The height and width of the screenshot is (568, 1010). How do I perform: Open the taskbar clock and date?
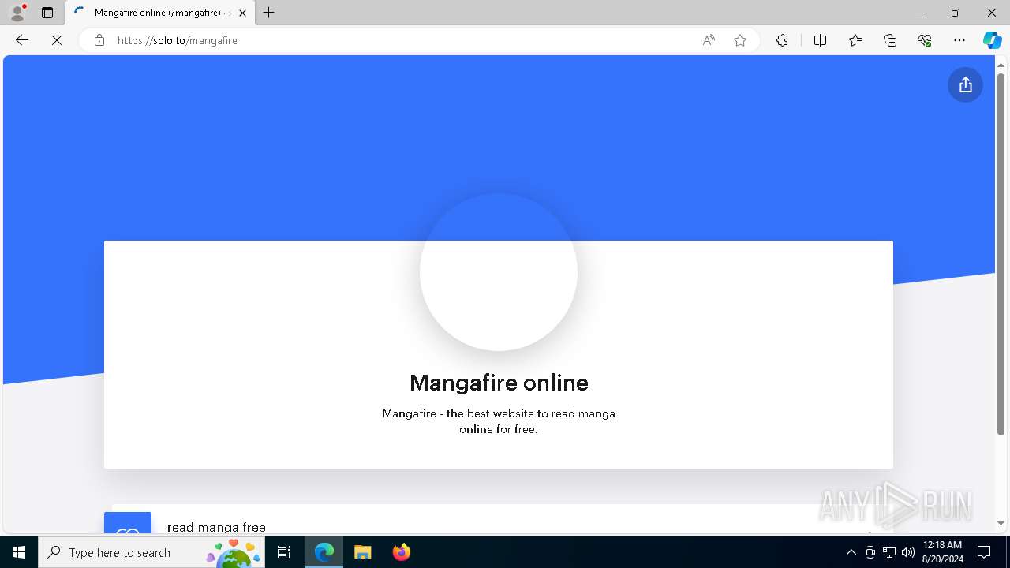[x=942, y=552]
